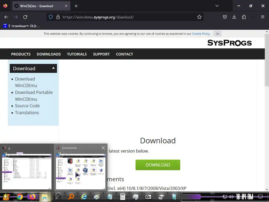List all tabs dropdown arrow

pyautogui.click(x=217, y=6)
